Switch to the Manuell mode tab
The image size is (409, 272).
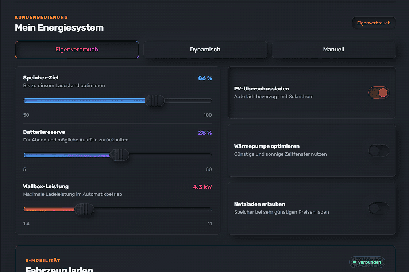point(333,50)
